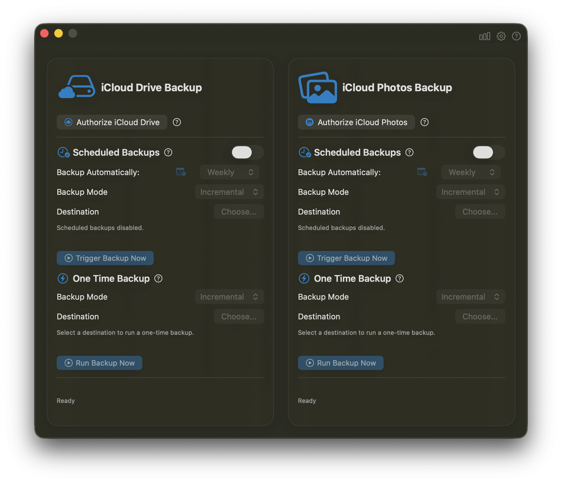This screenshot has width=562, height=484.
Task: Open the statistics chart icon in title bar
Action: [x=484, y=36]
